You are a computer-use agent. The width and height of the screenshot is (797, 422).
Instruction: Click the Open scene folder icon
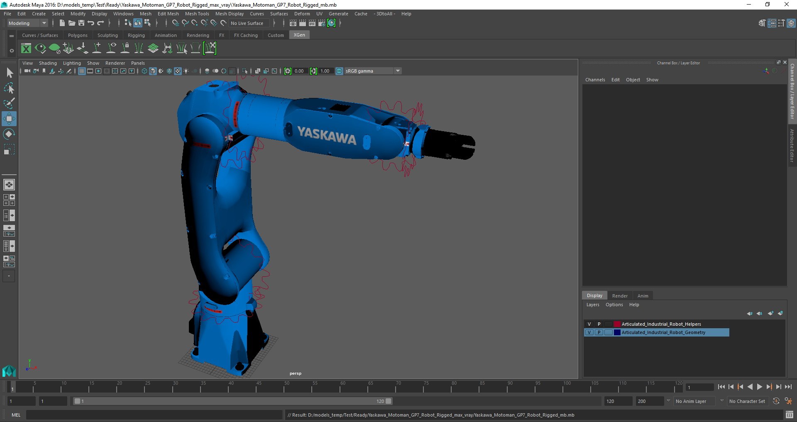pos(71,23)
